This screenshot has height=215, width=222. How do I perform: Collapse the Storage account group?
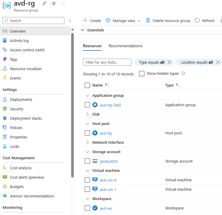88,152
